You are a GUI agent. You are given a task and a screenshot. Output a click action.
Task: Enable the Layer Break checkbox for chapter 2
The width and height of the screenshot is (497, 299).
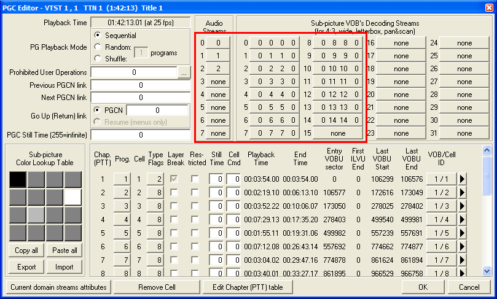point(174,193)
